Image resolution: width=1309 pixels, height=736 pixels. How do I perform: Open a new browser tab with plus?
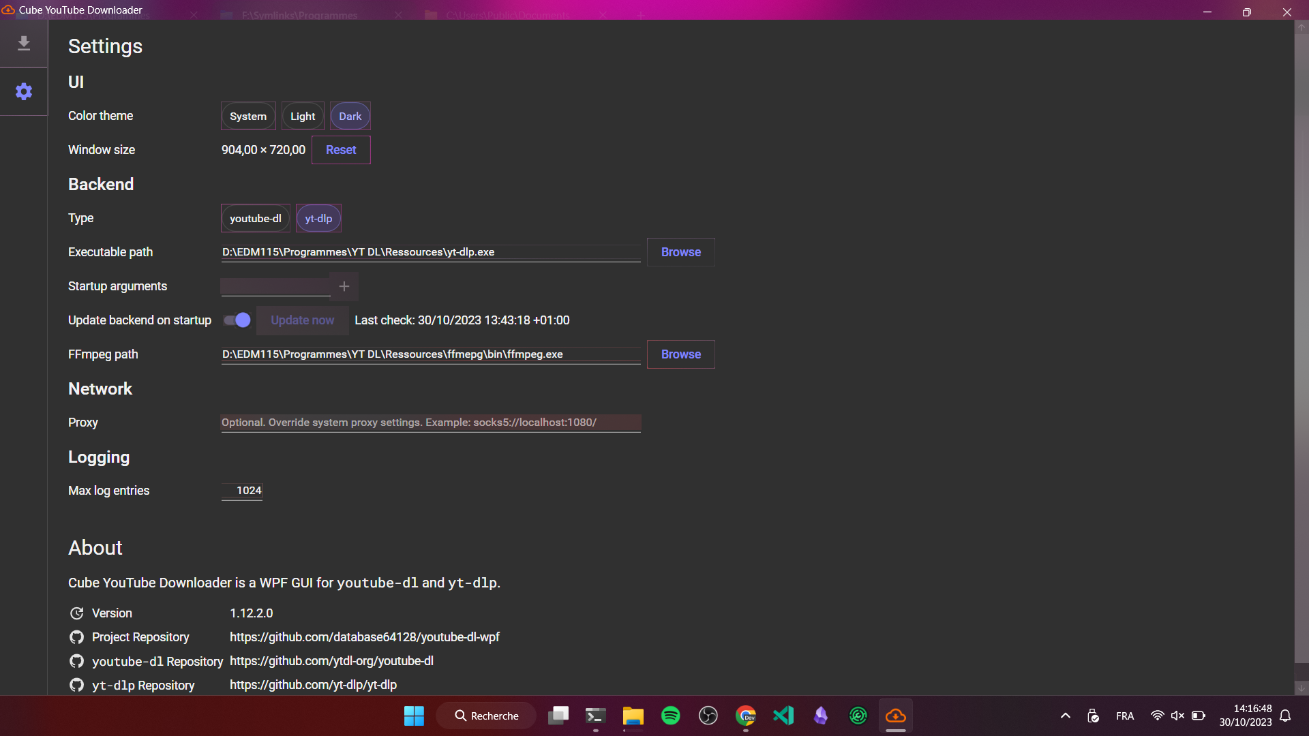640,14
